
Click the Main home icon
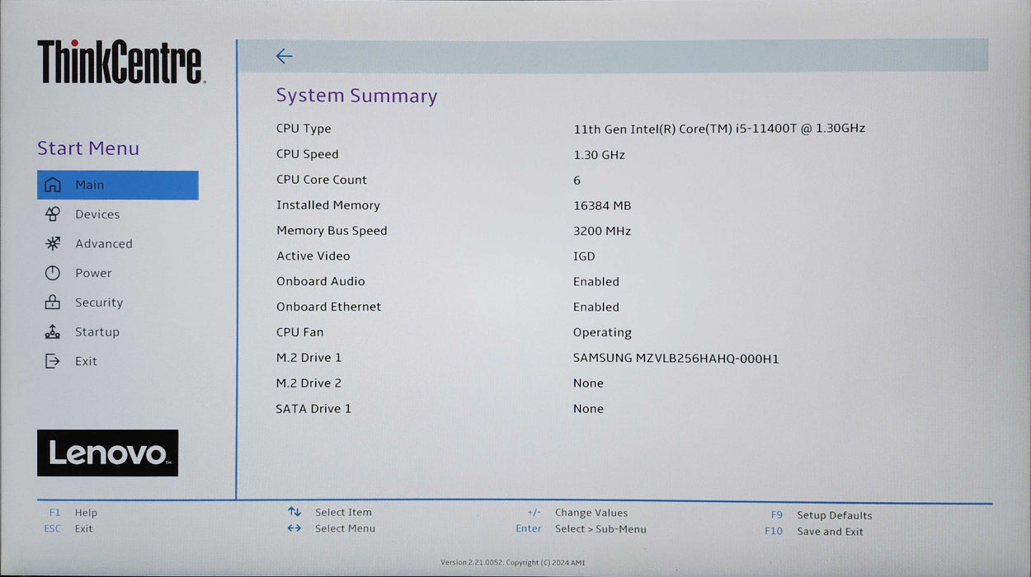coord(53,185)
